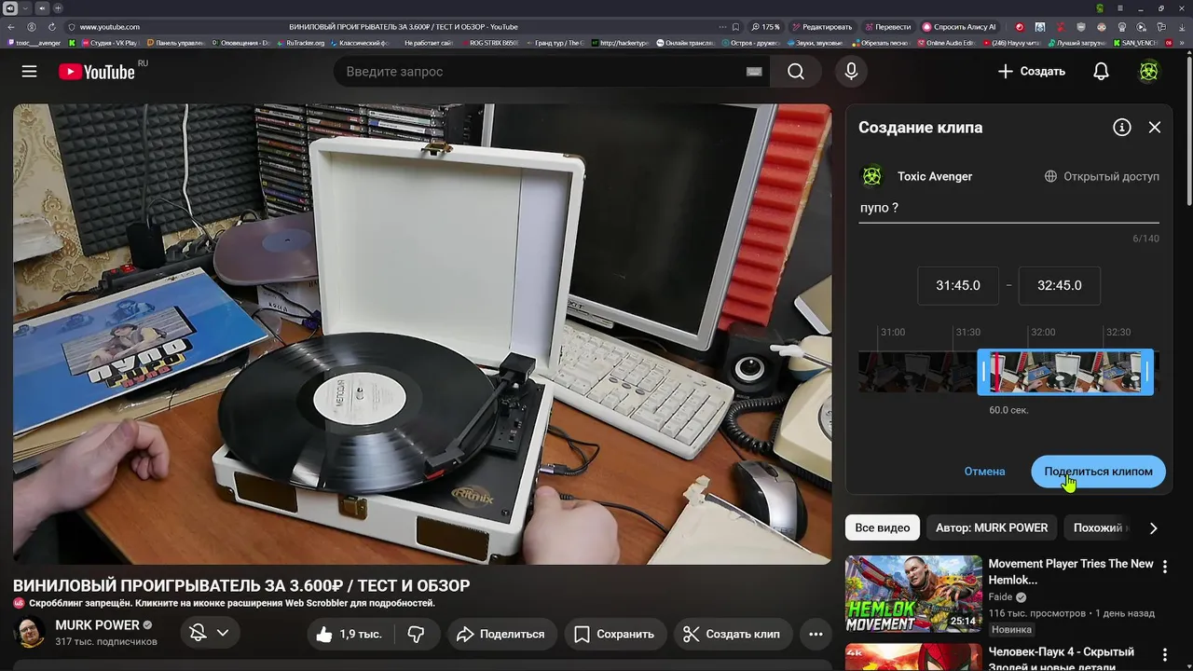Open the 175 % zoom indicator
The height and width of the screenshot is (671, 1193).
pyautogui.click(x=765, y=27)
